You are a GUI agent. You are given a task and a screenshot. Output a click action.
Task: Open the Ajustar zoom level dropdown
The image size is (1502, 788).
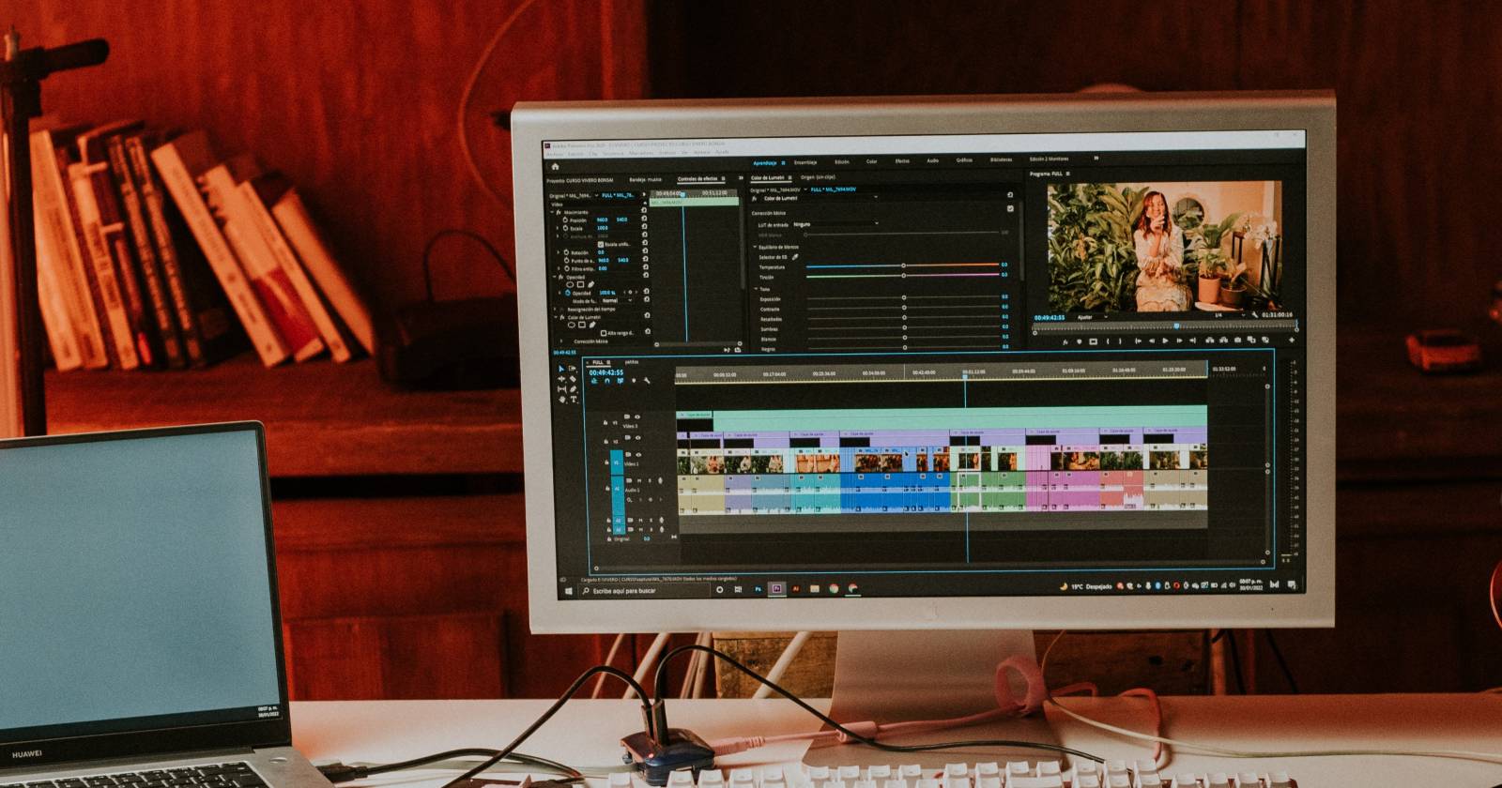(1092, 317)
